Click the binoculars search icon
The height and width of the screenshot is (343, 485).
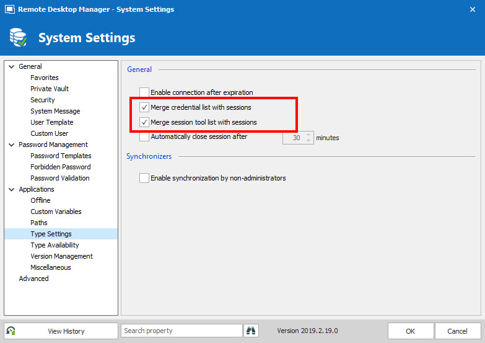[251, 331]
